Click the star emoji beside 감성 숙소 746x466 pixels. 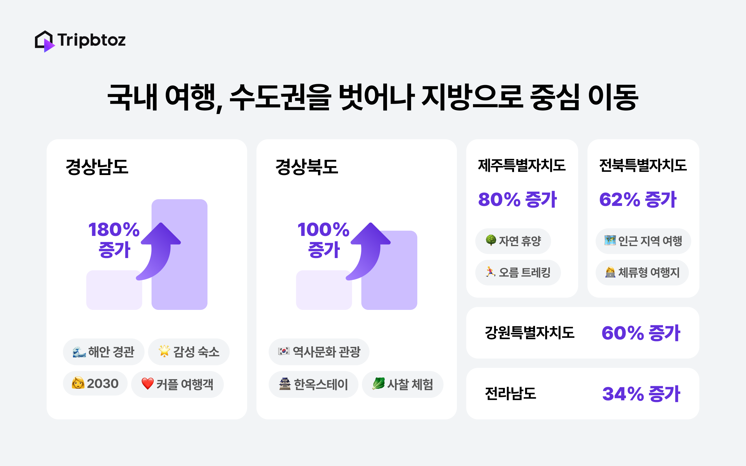164,351
